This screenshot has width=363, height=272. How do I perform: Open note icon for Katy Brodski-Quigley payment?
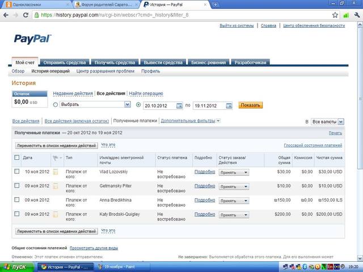(x=56, y=214)
